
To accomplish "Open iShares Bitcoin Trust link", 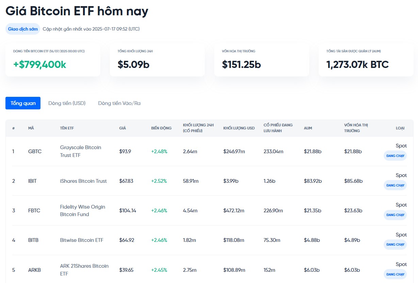I will 83,181.
